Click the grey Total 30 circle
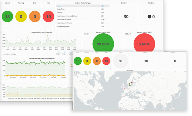Image resolution: width=192 pixels, height=116 pixels. pos(121,61)
